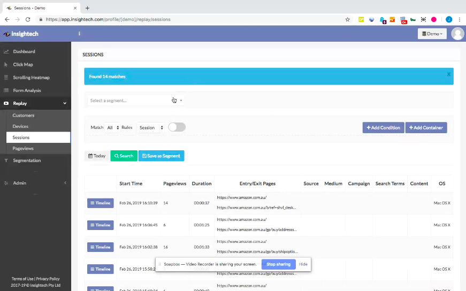Open Timeline for the 16:06:45 session
This screenshot has height=291, width=466.
[x=101, y=225]
